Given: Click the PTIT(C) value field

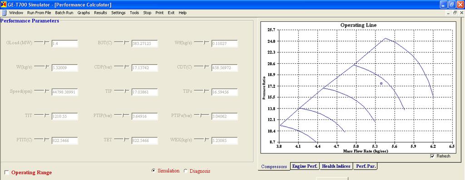Looking at the screenshot, I should (64, 141).
